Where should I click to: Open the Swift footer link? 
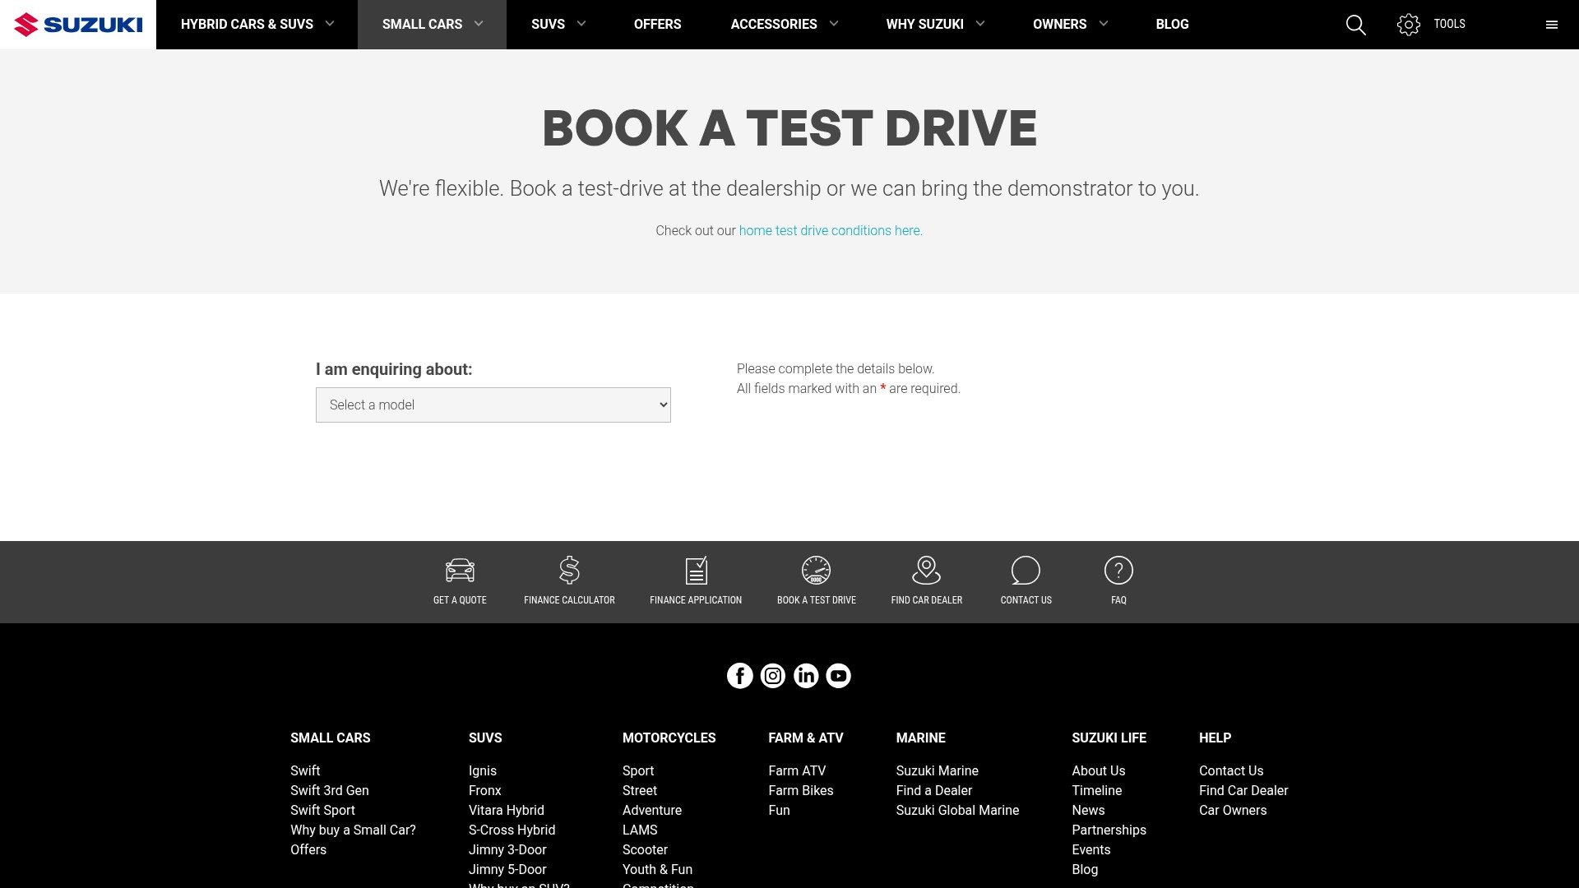click(x=305, y=771)
